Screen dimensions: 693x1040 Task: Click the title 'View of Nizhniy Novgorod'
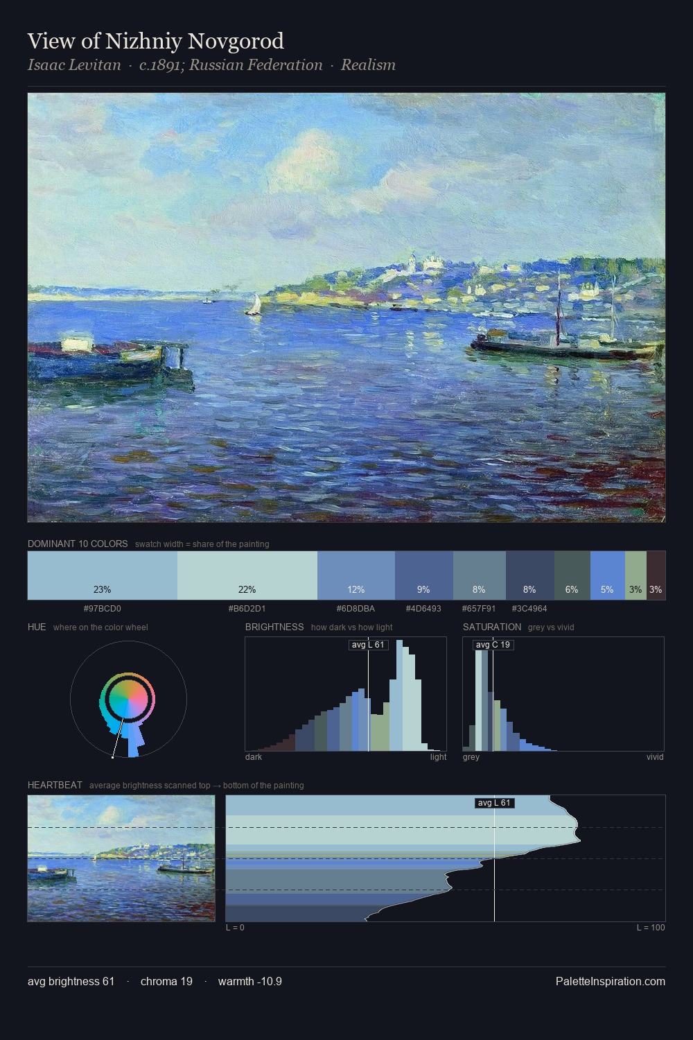pos(156,41)
